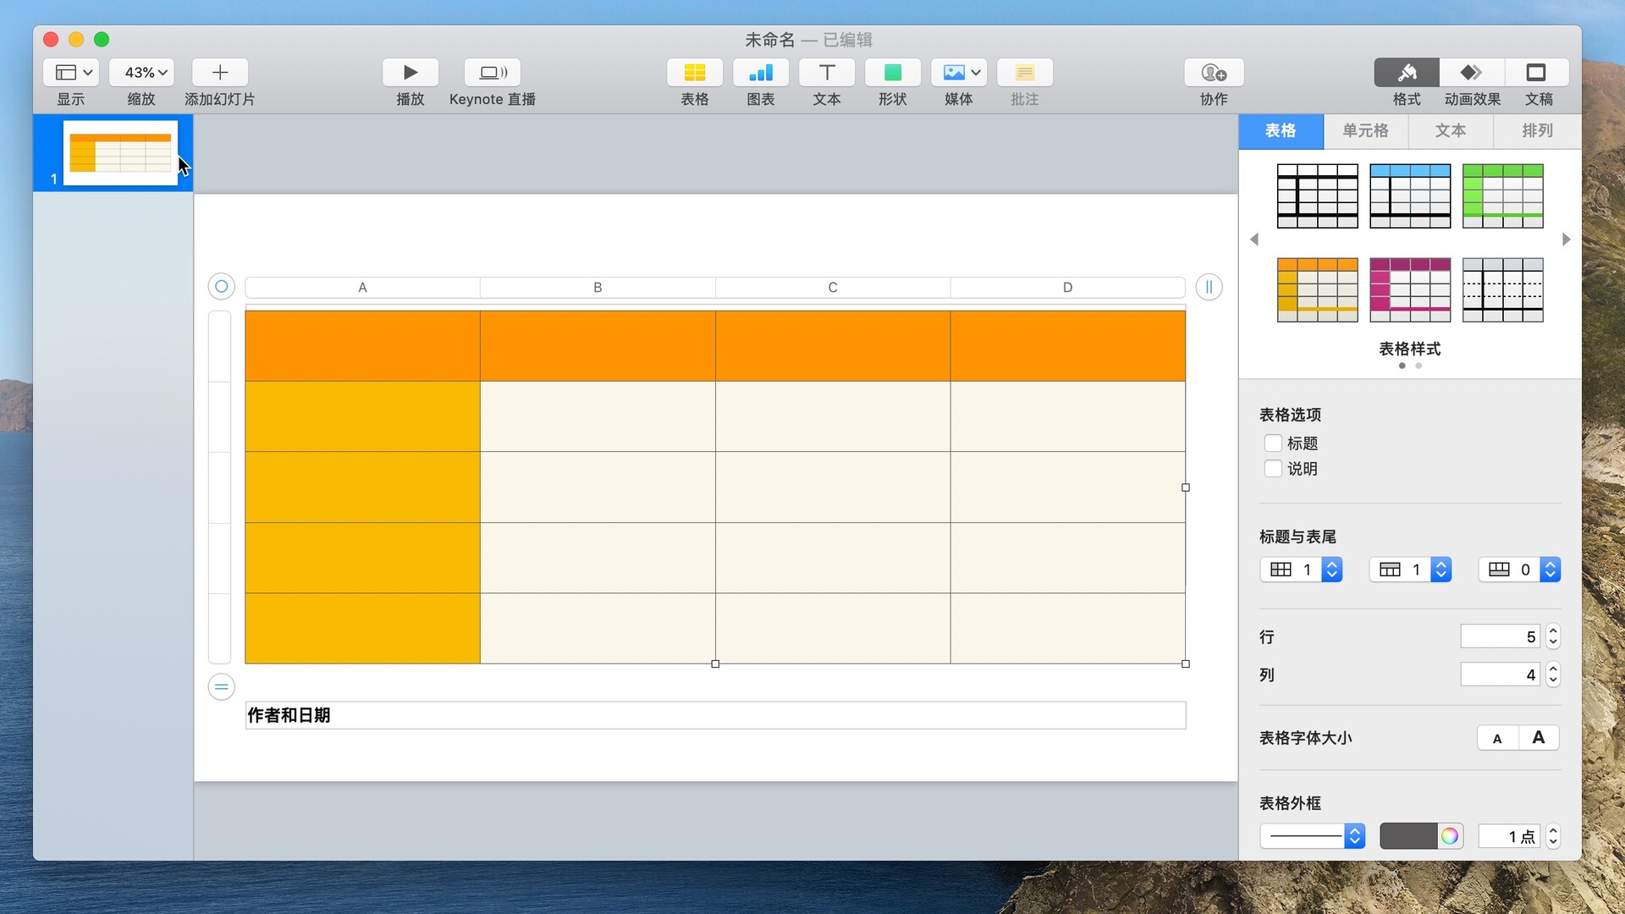The height and width of the screenshot is (914, 1625).
Task: Add a new slide
Action: [219, 73]
